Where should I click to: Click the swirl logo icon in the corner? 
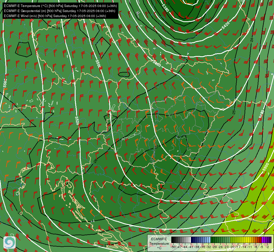click(10, 242)
